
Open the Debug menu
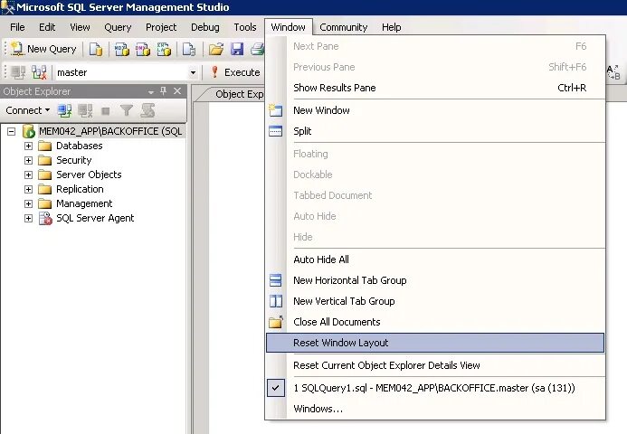click(205, 27)
